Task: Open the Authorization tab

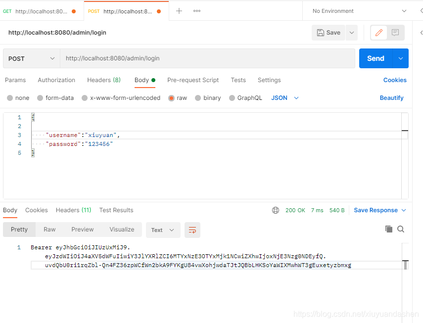Action: click(x=56, y=80)
